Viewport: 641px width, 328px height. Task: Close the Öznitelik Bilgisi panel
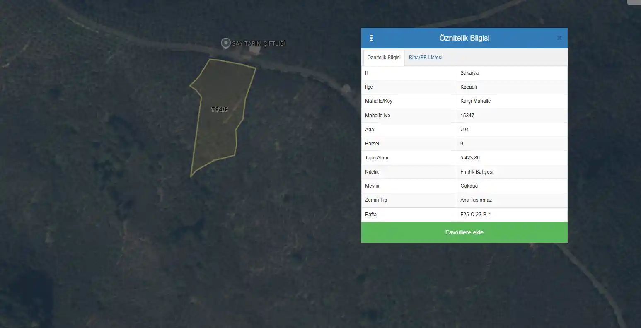pyautogui.click(x=559, y=38)
